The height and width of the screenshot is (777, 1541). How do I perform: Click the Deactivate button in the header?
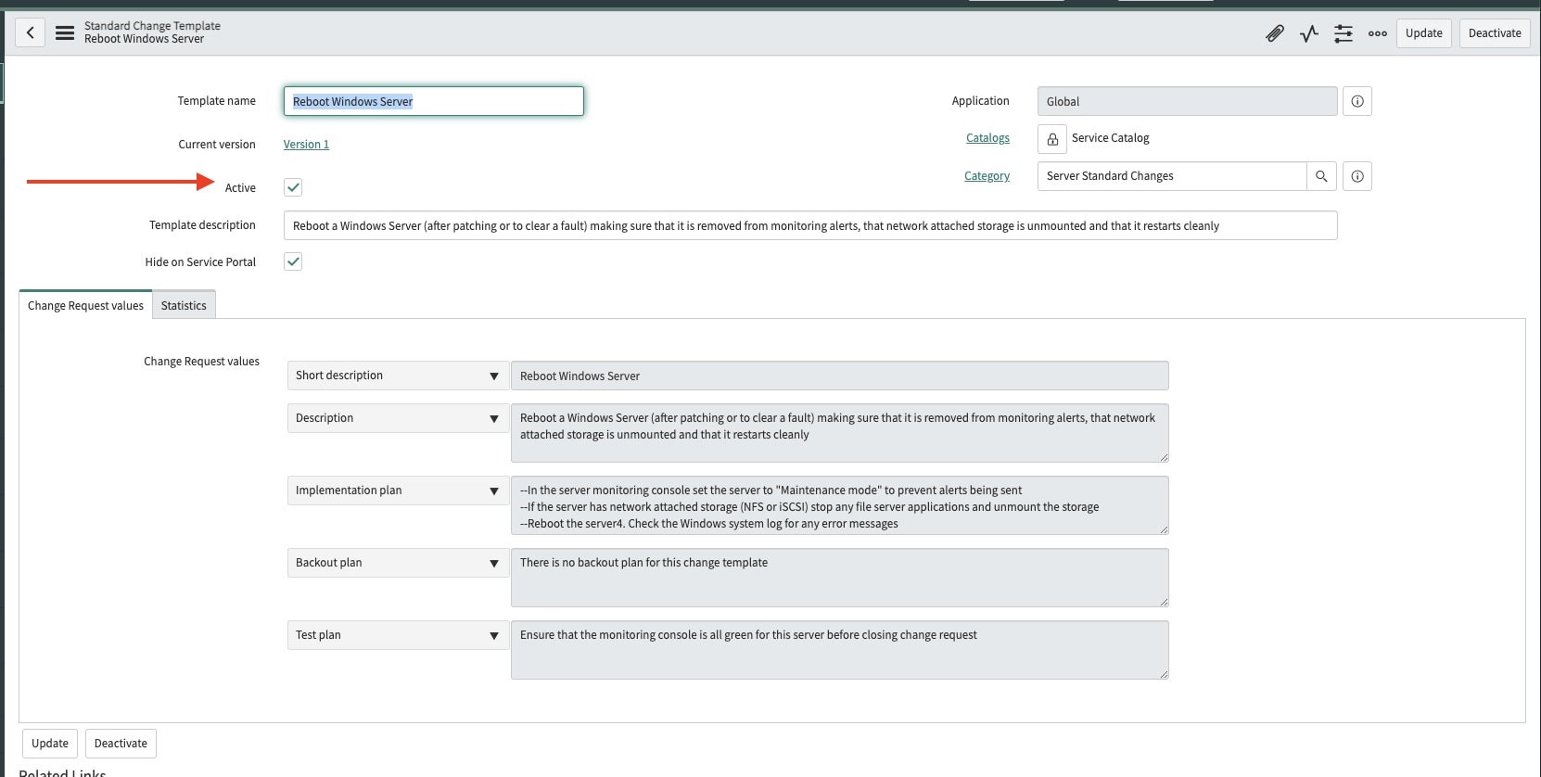pos(1495,33)
